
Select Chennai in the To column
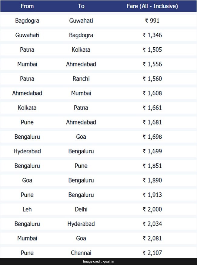(81, 253)
